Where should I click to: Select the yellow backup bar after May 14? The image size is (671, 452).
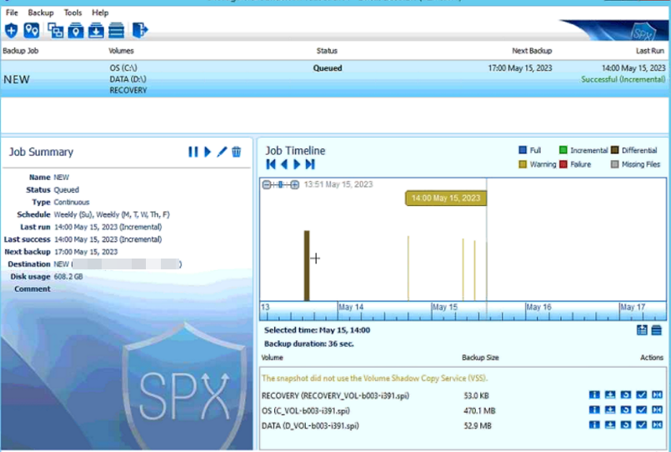(x=408, y=268)
